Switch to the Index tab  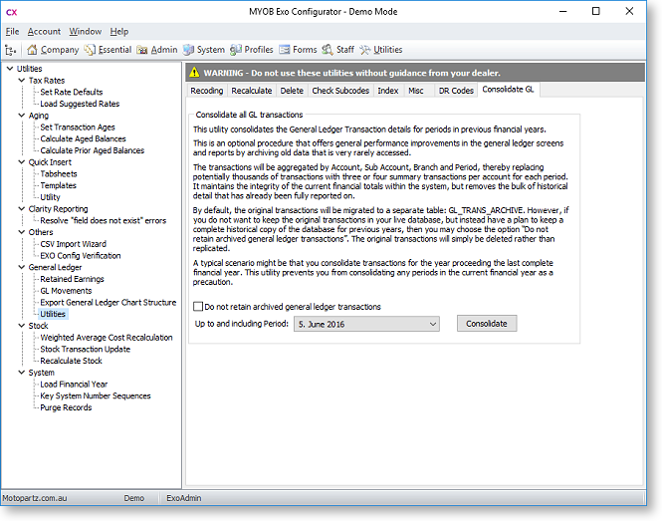pyautogui.click(x=388, y=91)
